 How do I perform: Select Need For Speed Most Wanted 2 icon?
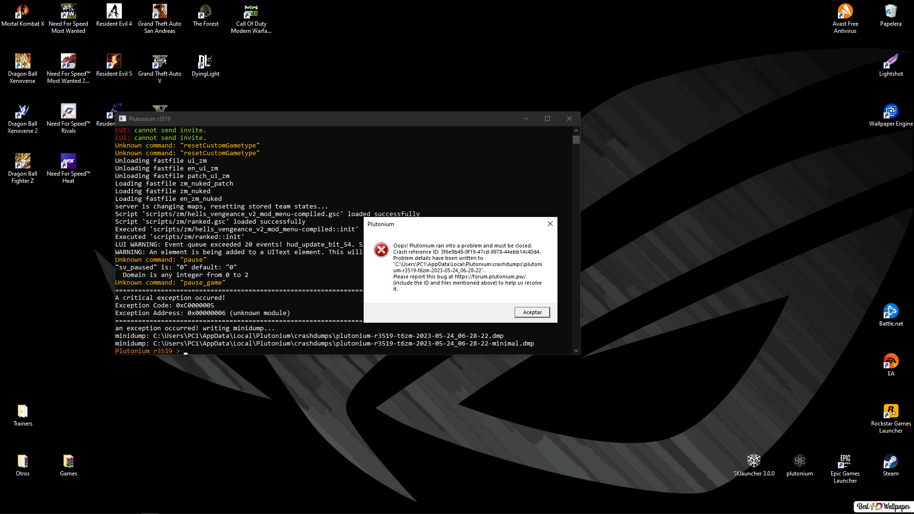pos(68,69)
